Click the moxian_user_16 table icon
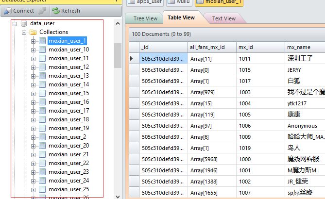Viewport: 325px width, 199px height. pyautogui.click(x=42, y=102)
